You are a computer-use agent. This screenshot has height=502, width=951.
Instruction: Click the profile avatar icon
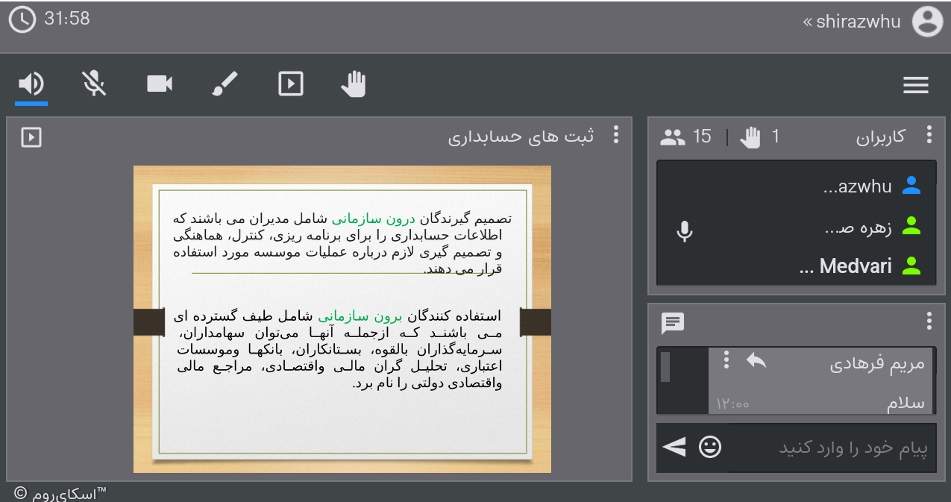coord(927,22)
